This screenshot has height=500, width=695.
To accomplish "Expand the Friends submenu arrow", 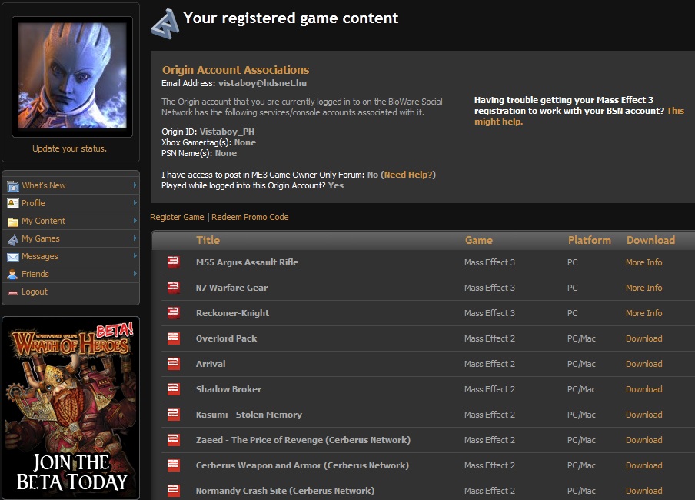I will pyautogui.click(x=135, y=274).
